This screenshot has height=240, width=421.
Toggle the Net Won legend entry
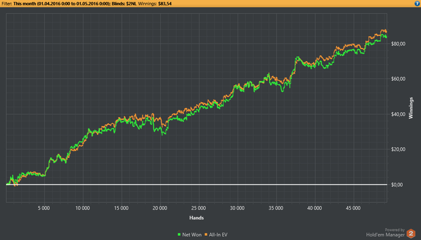click(189, 235)
